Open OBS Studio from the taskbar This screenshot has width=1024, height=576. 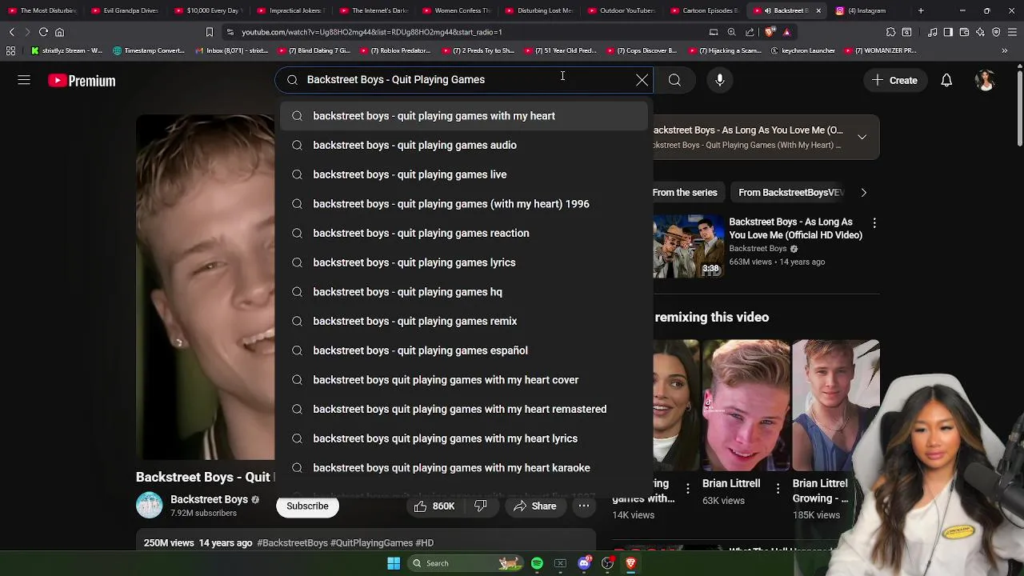[607, 563]
